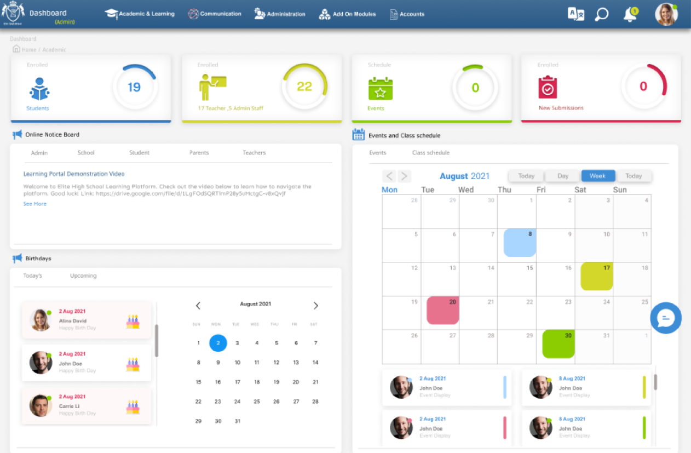Click the Today button after Week
Screen dimensions: 691x453
(634, 176)
